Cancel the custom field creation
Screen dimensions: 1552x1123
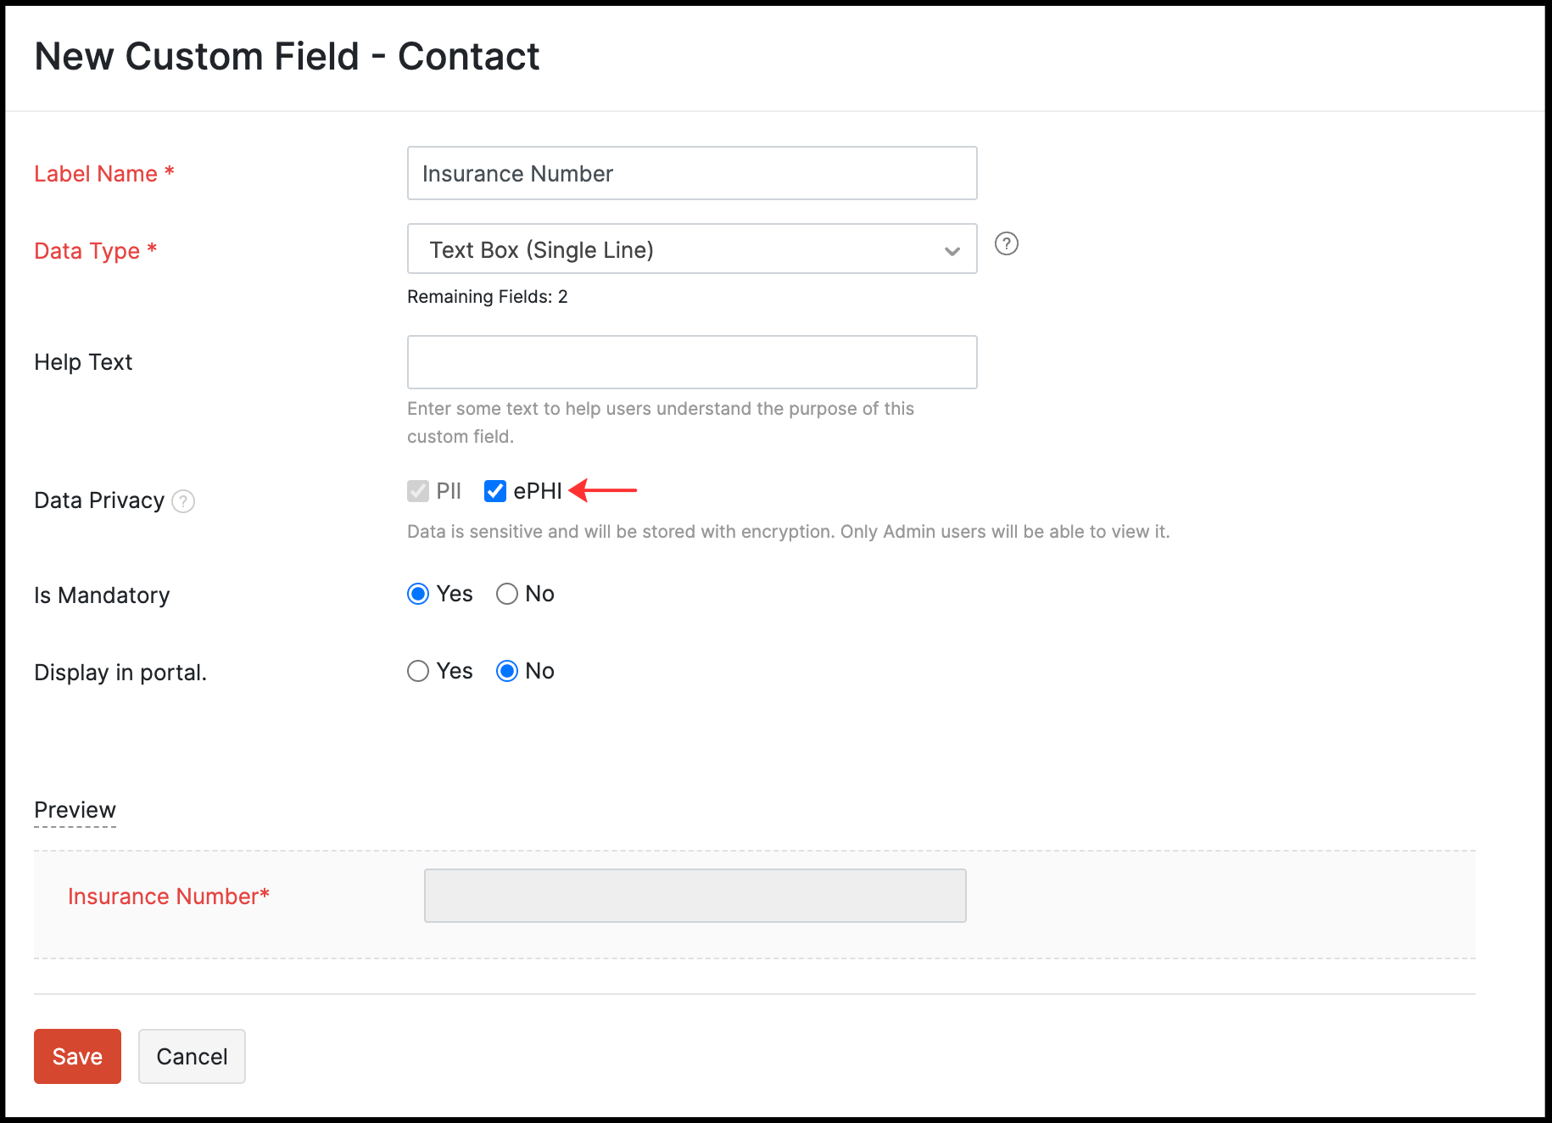192,1056
